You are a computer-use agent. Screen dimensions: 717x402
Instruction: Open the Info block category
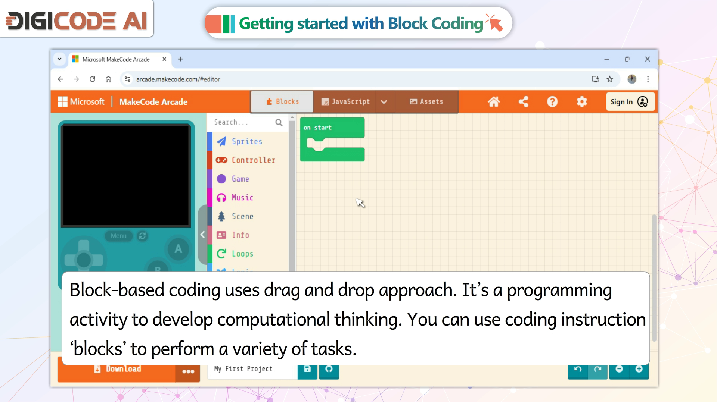click(x=248, y=235)
